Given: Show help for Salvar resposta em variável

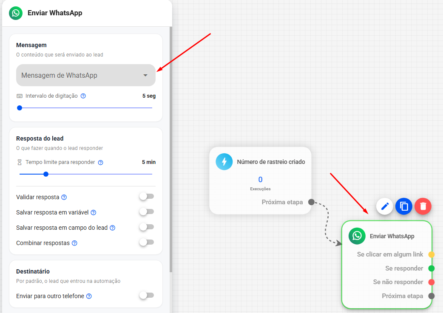Looking at the screenshot, I should (x=94, y=212).
